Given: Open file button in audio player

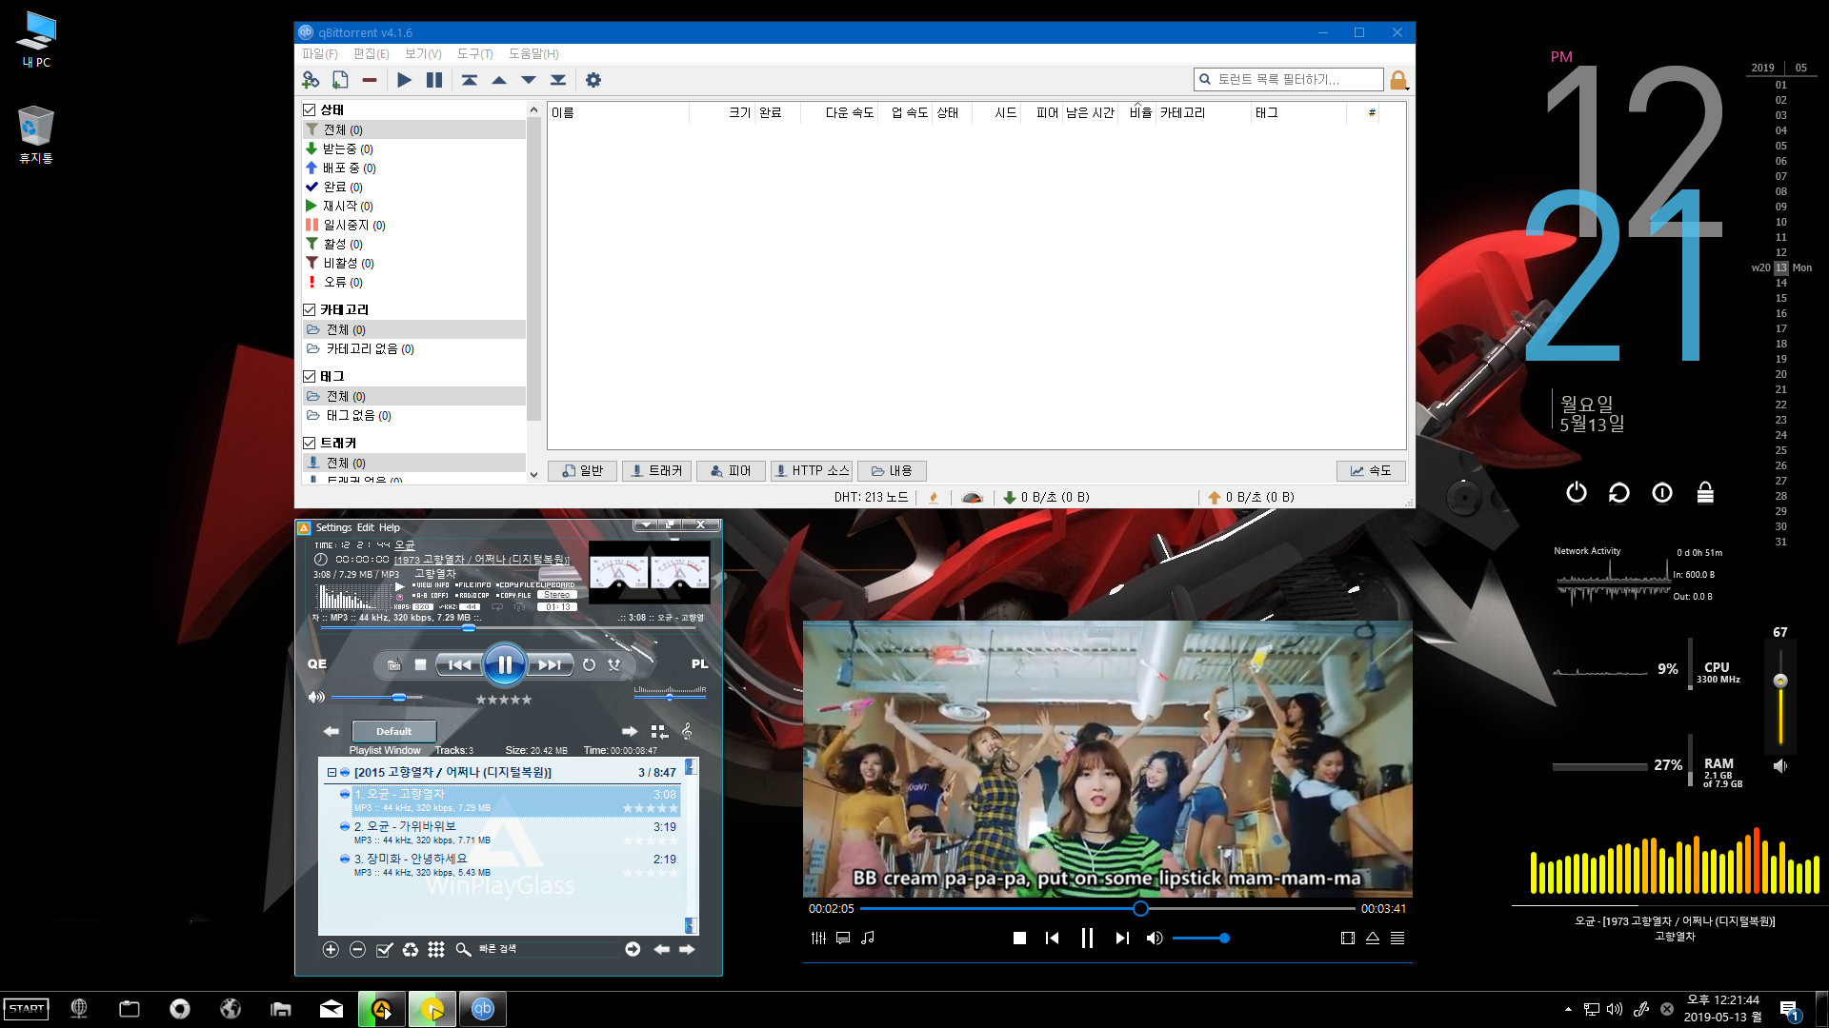Looking at the screenshot, I should point(393,664).
